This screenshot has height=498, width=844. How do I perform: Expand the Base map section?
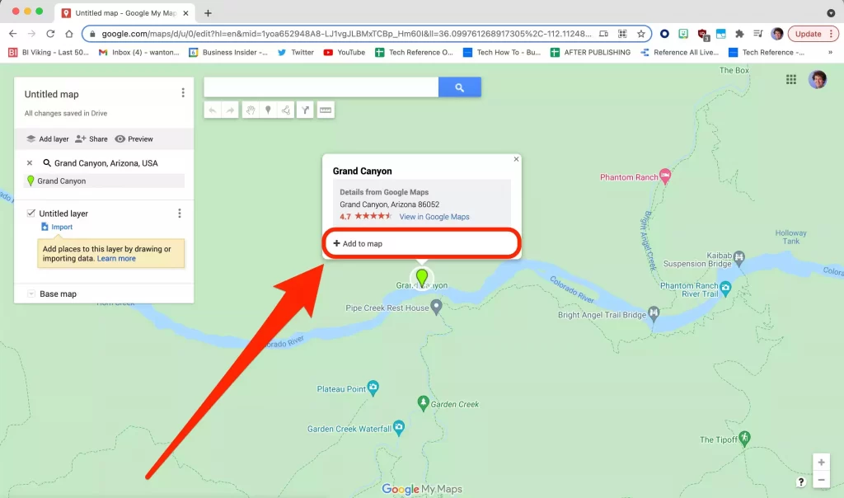pyautogui.click(x=31, y=294)
